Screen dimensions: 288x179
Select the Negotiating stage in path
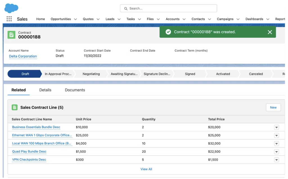tap(91, 74)
